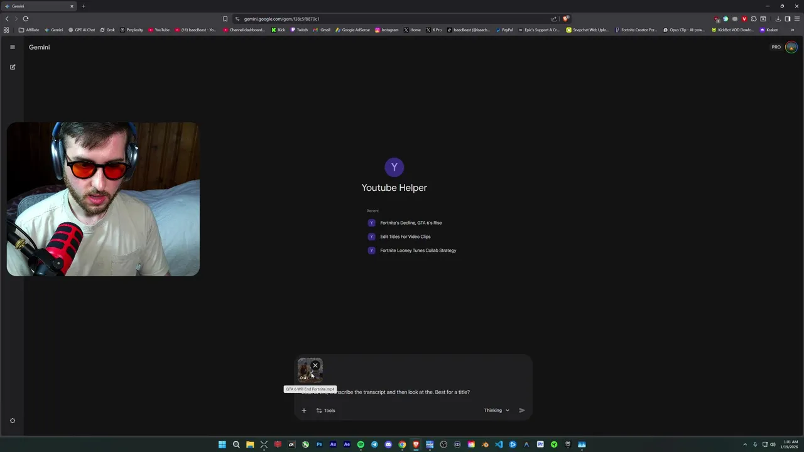Open the Gmail bookmark
804x452 pixels.
[322, 30]
